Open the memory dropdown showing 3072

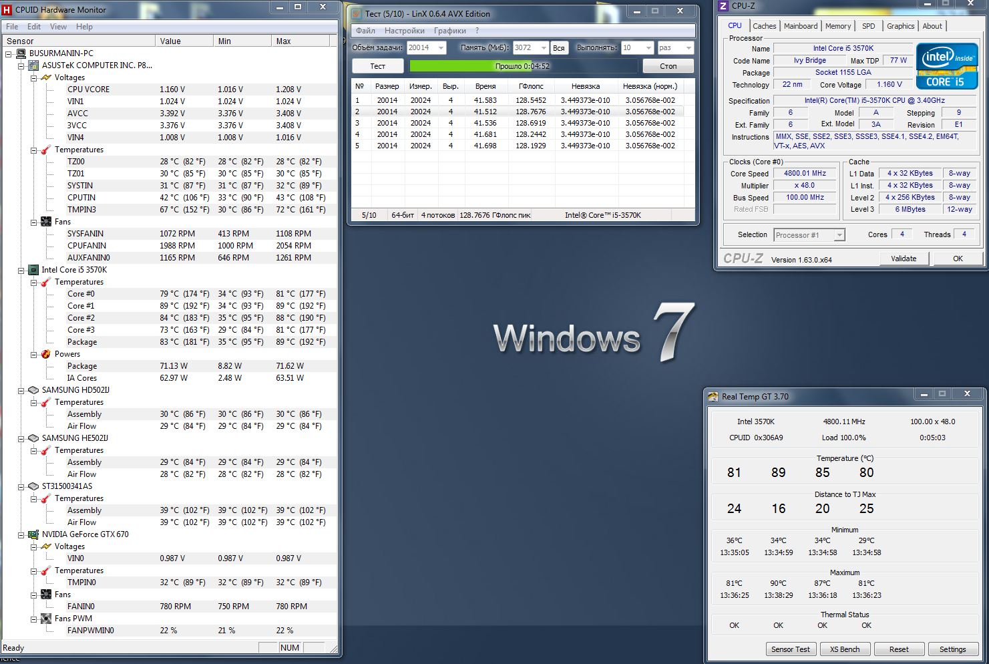pyautogui.click(x=542, y=48)
